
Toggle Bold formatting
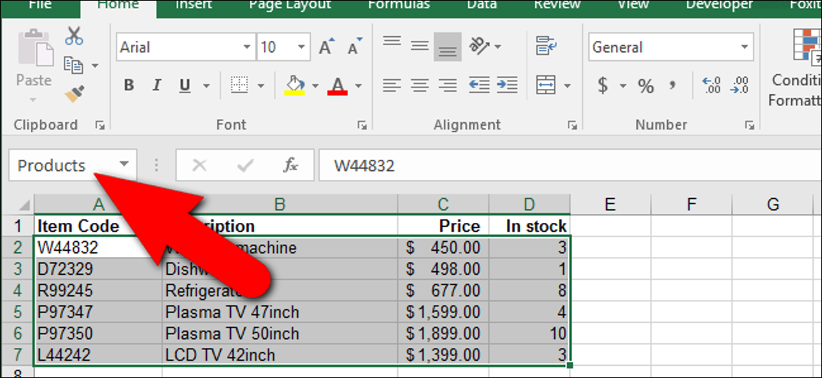click(129, 85)
